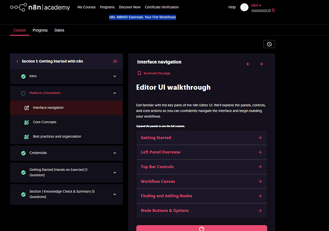Open the user account dropdown menu
Image resolution: width=329 pixels, height=231 pixels.
256,5
